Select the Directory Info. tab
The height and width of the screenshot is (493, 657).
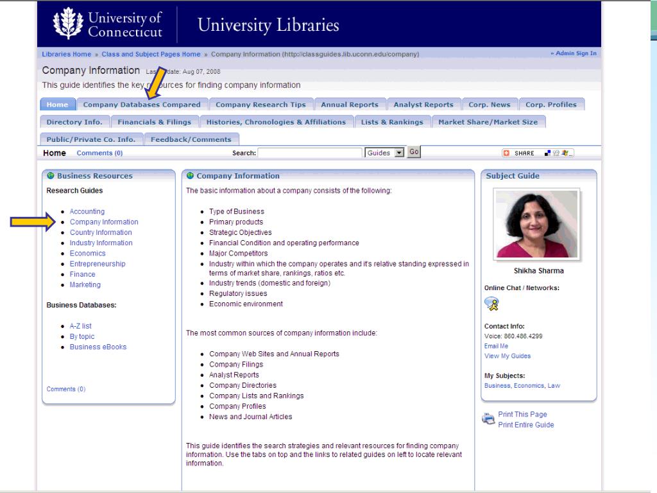click(74, 122)
